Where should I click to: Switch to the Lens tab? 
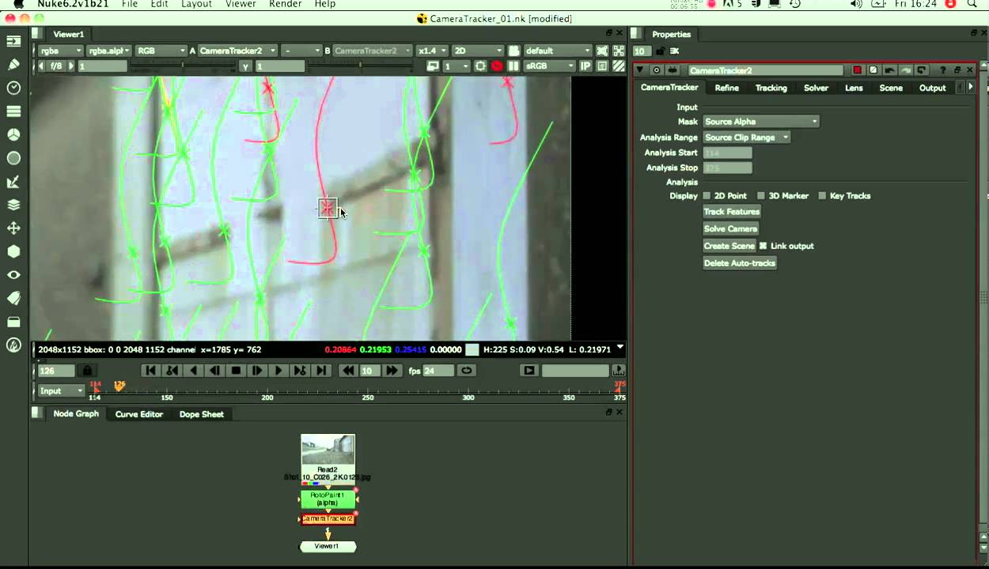point(854,88)
